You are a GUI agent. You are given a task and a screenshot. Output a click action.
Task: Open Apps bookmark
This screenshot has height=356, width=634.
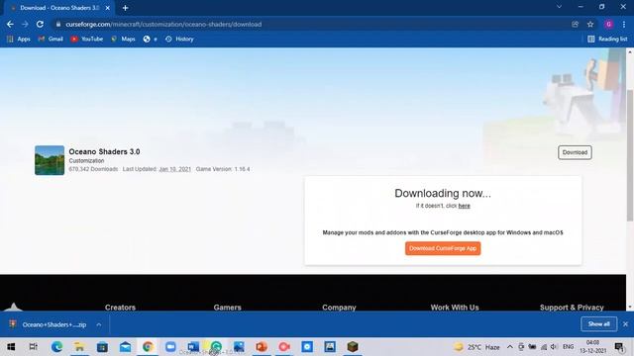point(19,40)
